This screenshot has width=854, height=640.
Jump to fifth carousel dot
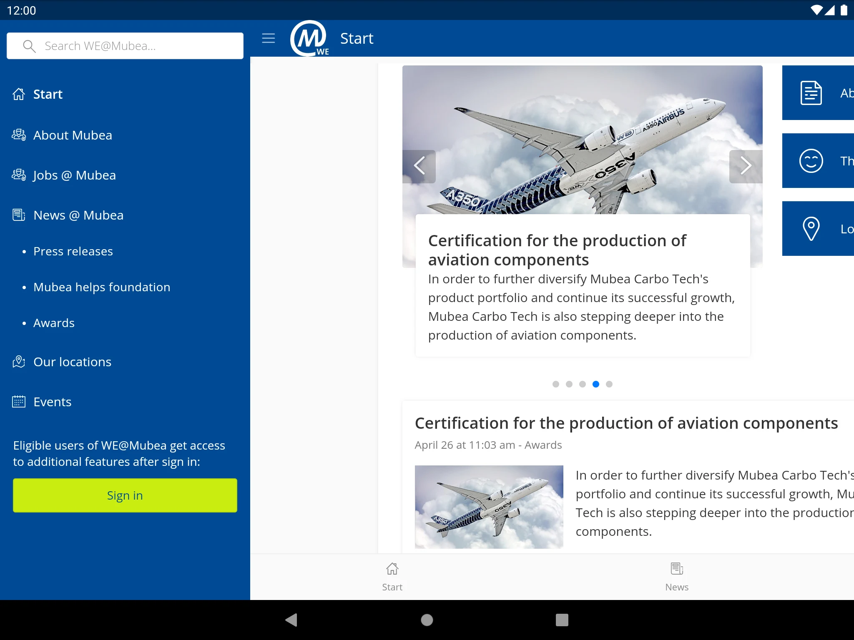pos(609,384)
